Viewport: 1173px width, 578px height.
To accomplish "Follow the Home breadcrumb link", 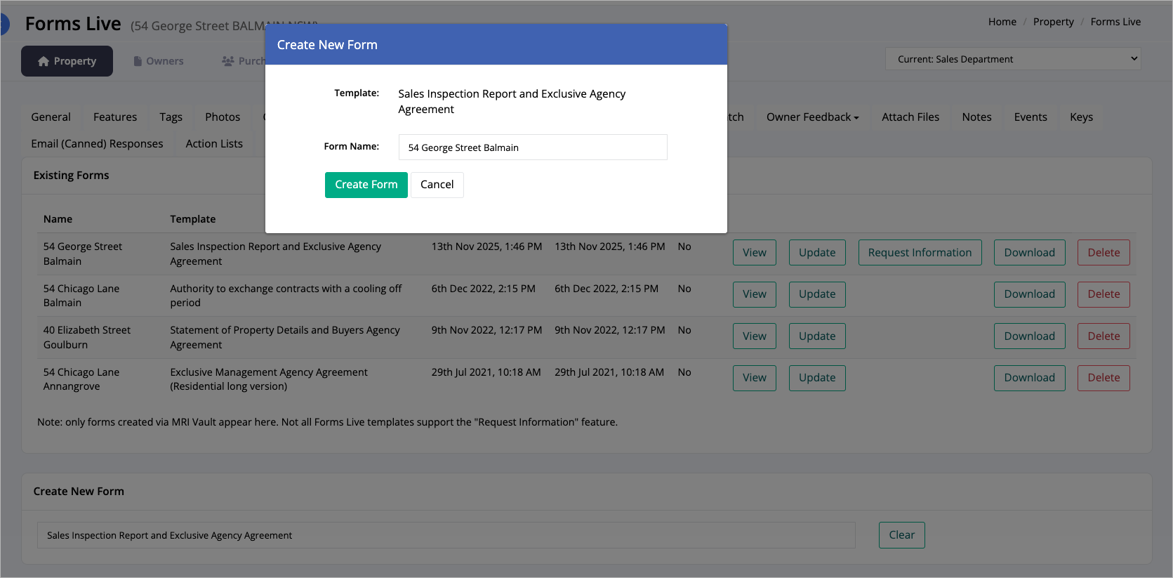I will (1002, 22).
